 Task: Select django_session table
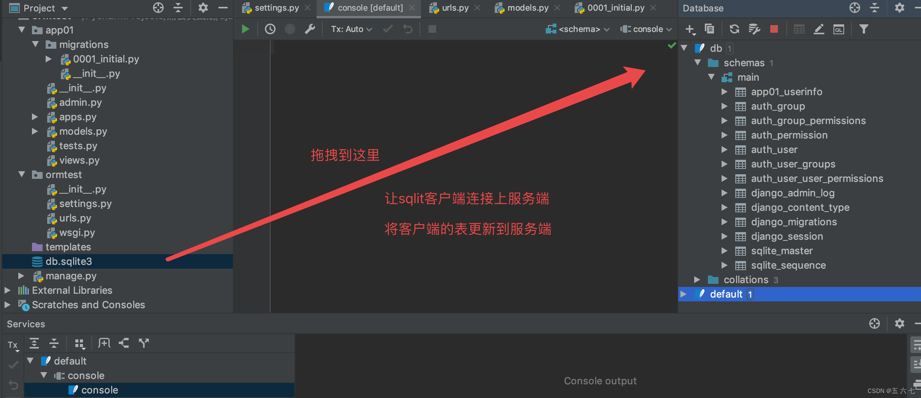click(x=787, y=236)
